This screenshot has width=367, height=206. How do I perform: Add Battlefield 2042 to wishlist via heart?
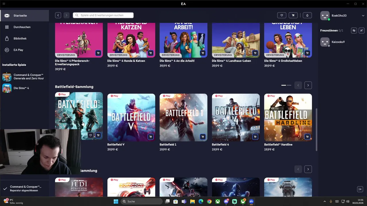coord(91,135)
